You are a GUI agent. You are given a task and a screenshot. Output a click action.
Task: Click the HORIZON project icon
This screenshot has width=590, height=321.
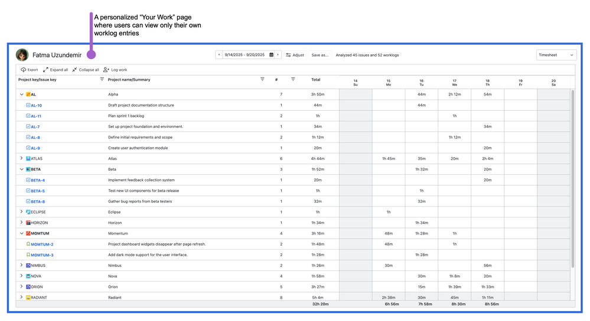click(28, 223)
